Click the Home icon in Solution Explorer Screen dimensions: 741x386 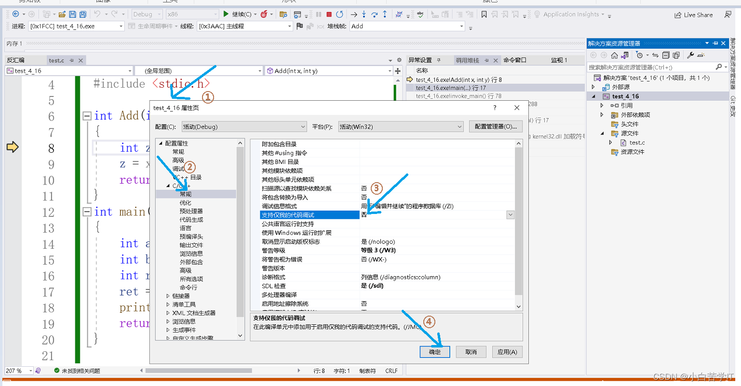pyautogui.click(x=614, y=55)
